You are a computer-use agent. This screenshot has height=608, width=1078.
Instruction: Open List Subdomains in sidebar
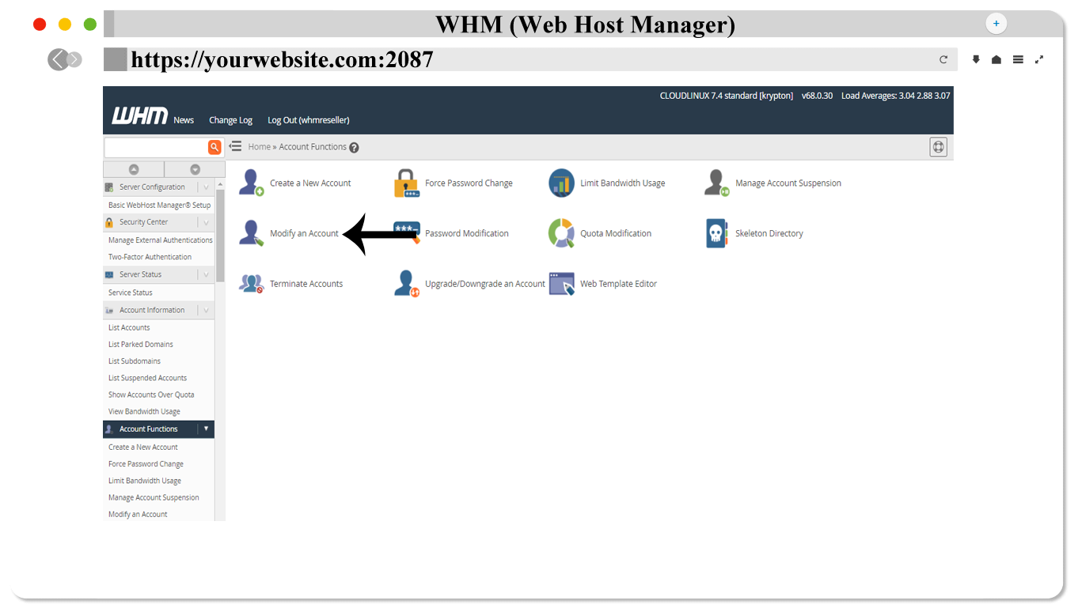tap(135, 361)
